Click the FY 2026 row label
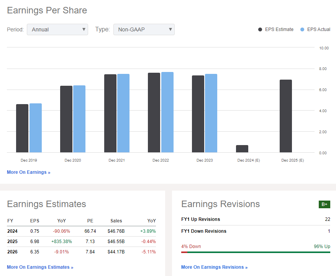This screenshot has width=336, height=276. (12, 252)
